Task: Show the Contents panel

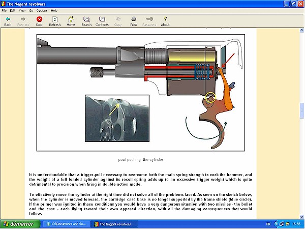Action: tap(102, 21)
